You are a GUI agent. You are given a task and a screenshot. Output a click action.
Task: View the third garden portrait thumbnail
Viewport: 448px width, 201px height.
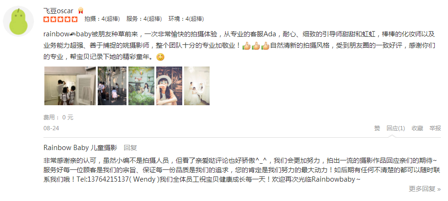142,86
